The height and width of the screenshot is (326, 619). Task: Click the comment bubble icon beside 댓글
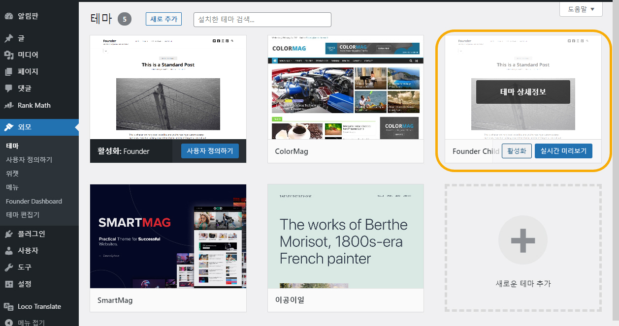[x=8, y=89]
